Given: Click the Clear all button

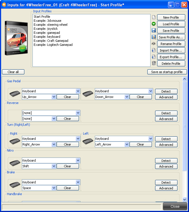Looking at the screenshot, I should (13, 72).
